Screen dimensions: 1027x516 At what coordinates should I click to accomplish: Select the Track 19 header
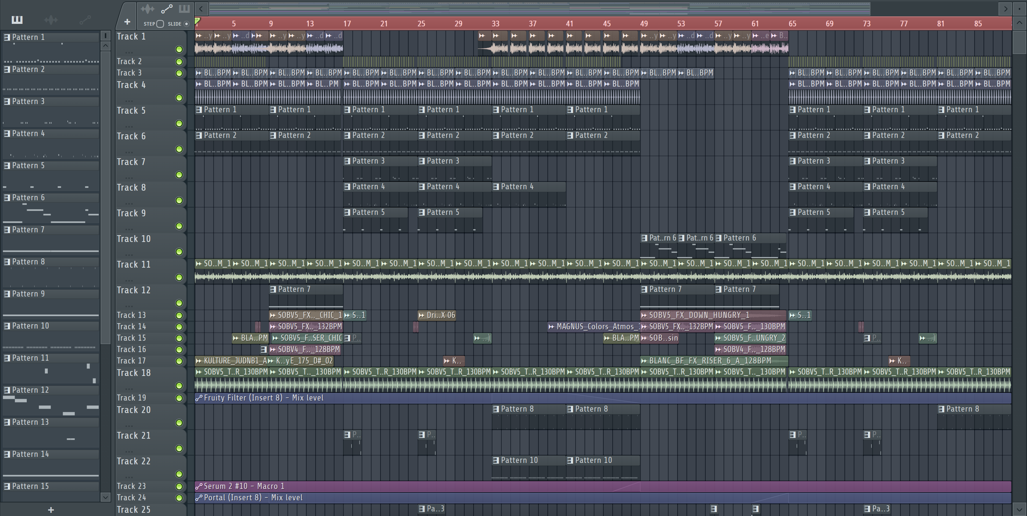pos(151,398)
